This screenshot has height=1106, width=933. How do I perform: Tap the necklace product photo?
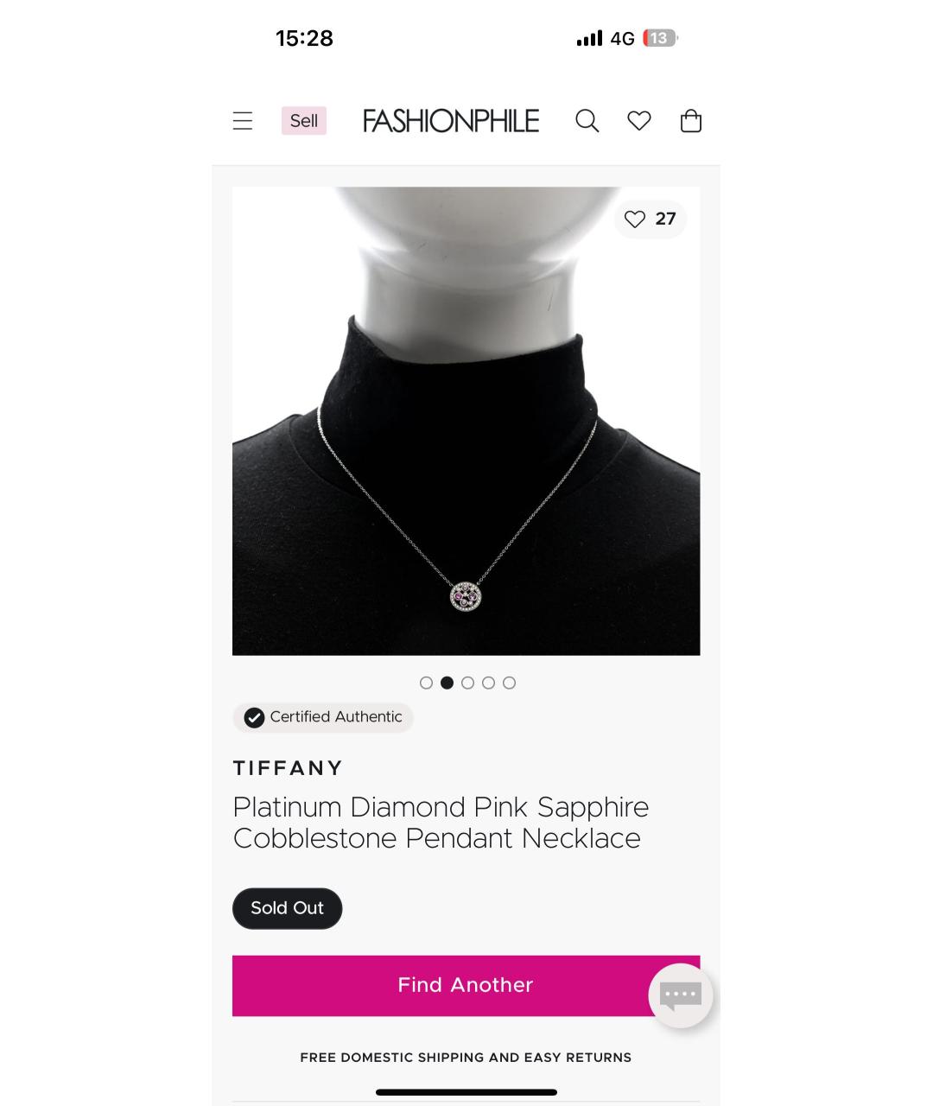[x=466, y=421]
